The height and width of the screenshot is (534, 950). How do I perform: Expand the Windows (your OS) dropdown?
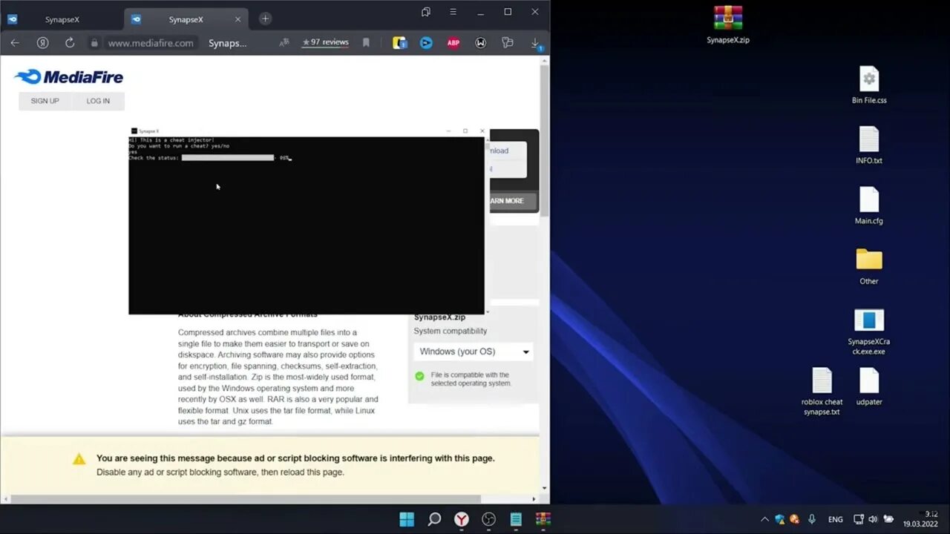pyautogui.click(x=473, y=352)
